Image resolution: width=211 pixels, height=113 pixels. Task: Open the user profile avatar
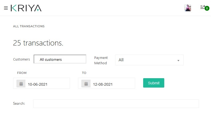coord(187,8)
